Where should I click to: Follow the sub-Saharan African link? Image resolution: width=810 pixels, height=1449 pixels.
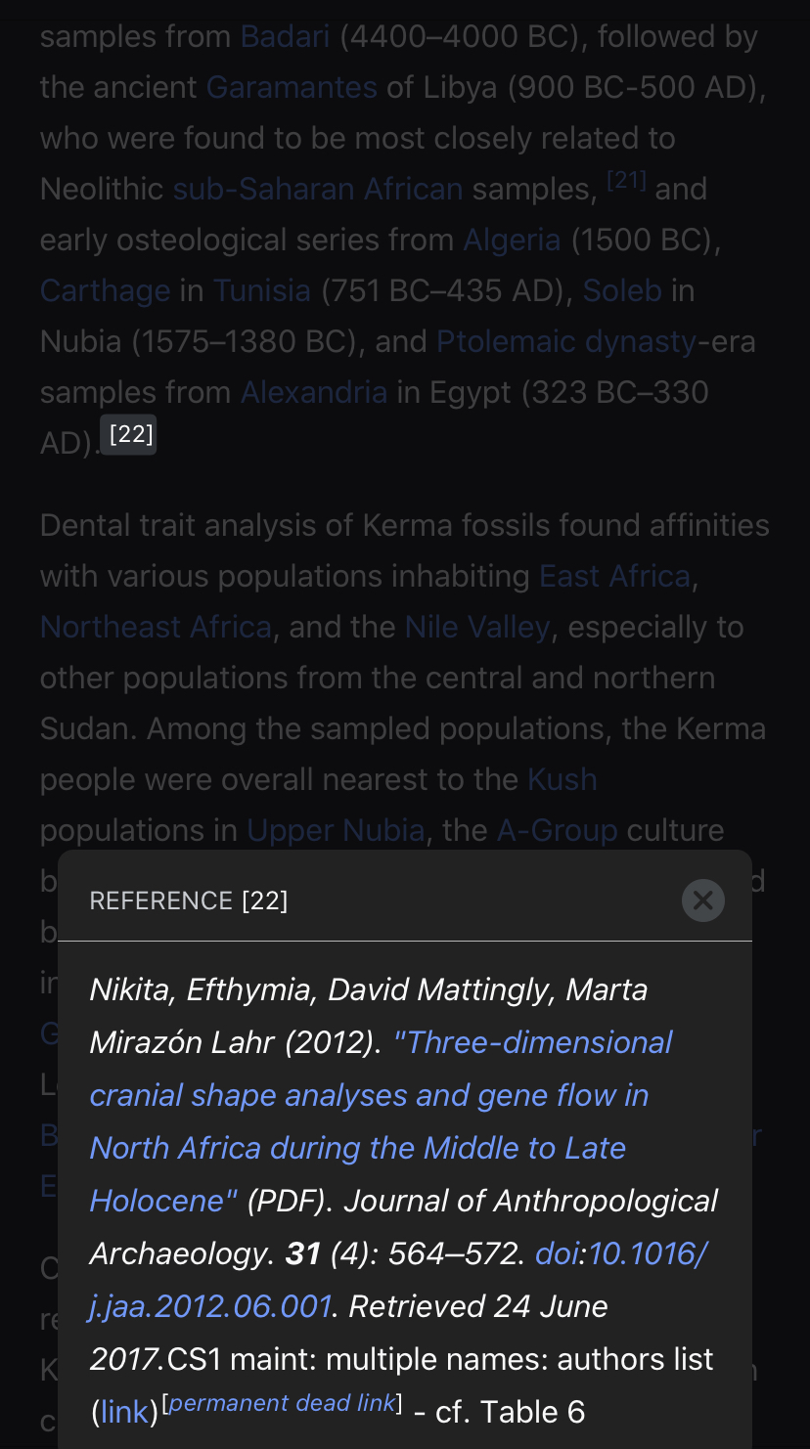[x=318, y=189]
